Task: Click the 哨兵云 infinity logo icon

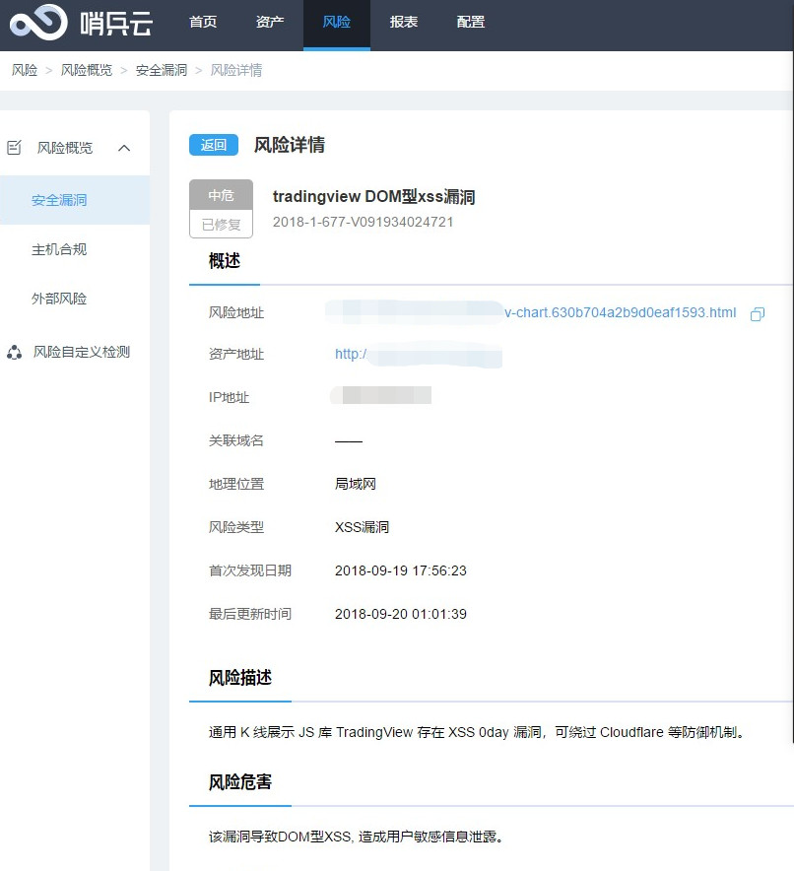Action: pos(38,23)
